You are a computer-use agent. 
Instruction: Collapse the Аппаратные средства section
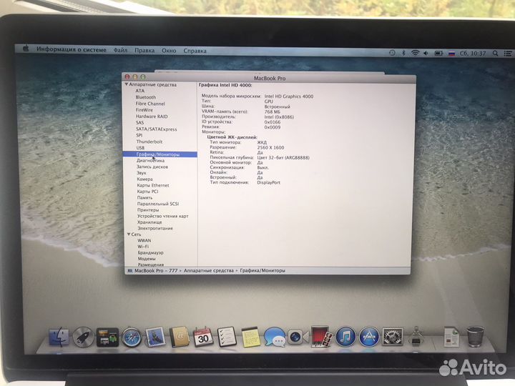click(x=126, y=84)
